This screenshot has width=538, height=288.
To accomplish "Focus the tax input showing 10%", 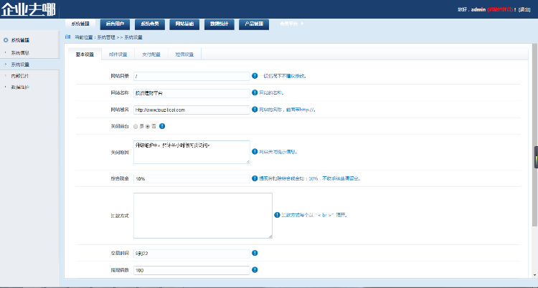I will point(192,178).
